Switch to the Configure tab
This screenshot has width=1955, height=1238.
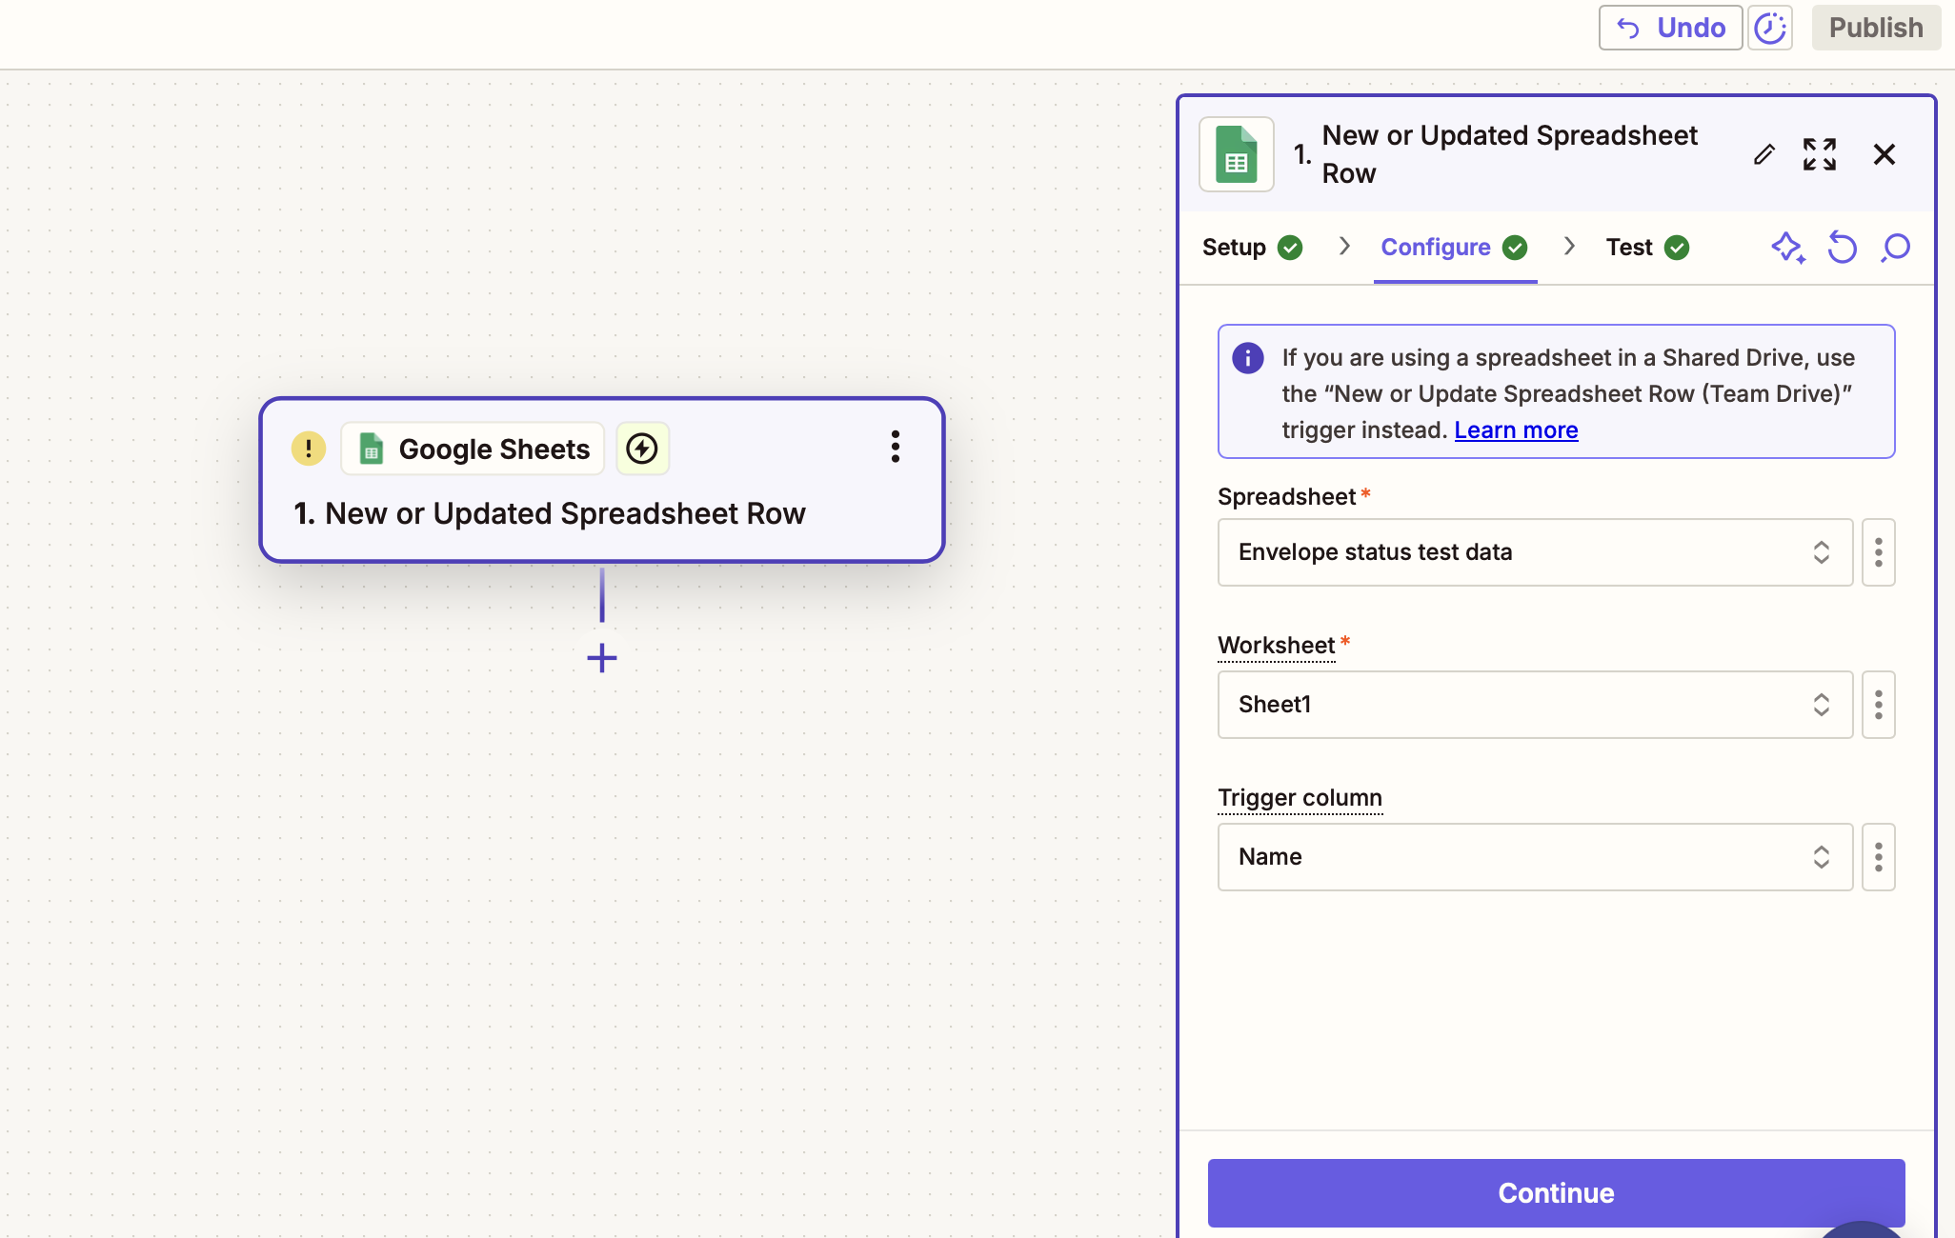click(1455, 248)
